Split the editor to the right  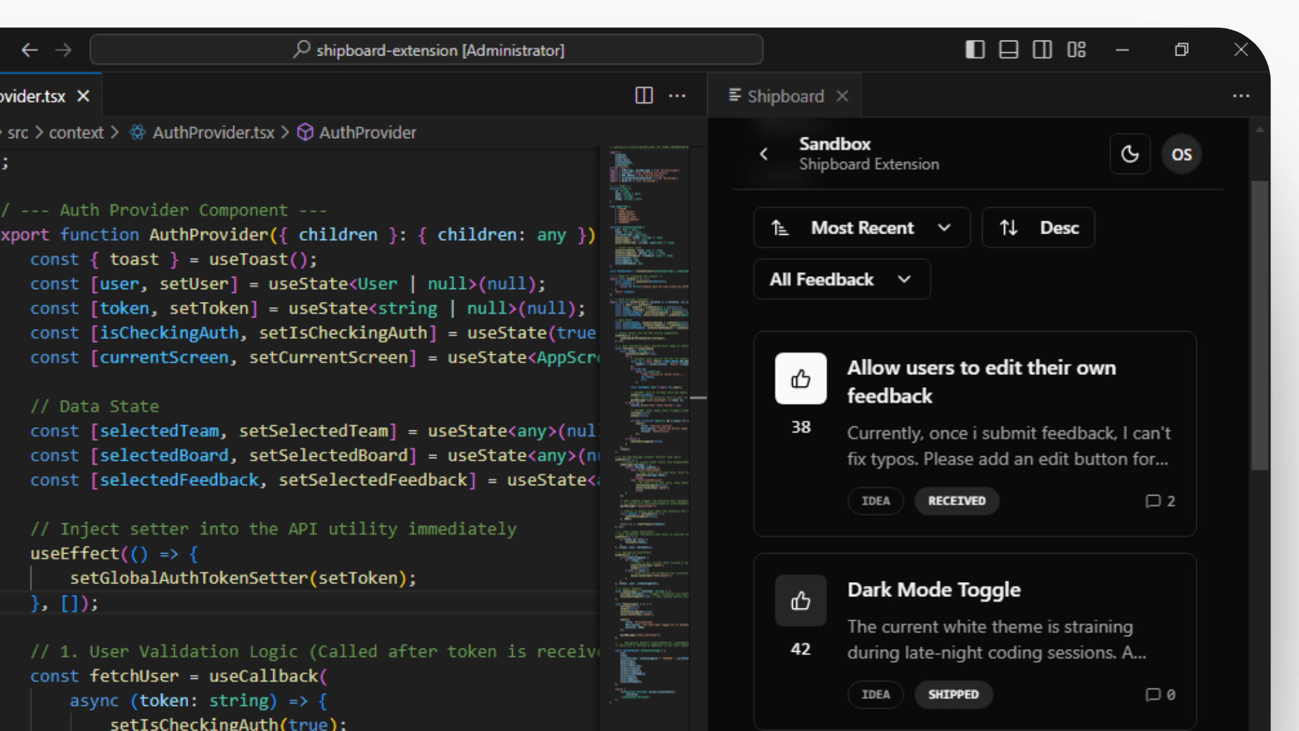pyautogui.click(x=644, y=95)
